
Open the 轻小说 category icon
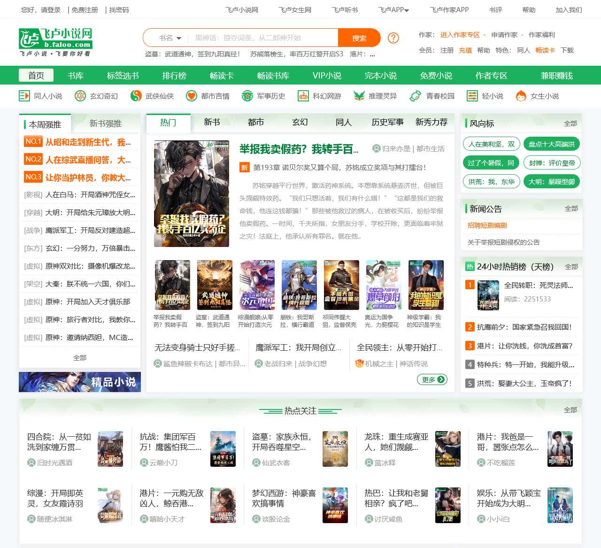click(x=472, y=96)
